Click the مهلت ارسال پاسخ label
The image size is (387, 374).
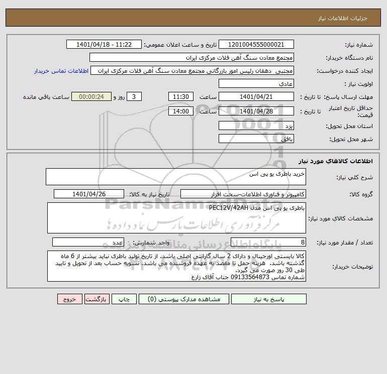point(348,97)
